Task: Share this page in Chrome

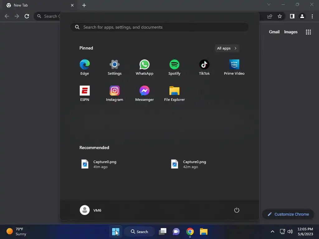Action: pyautogui.click(x=270, y=16)
